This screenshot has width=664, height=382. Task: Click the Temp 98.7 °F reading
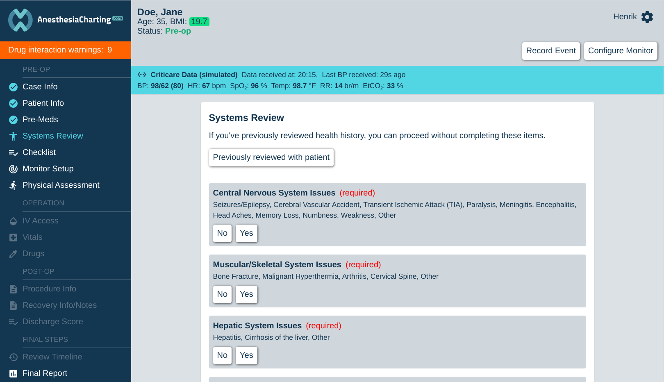[x=293, y=86]
